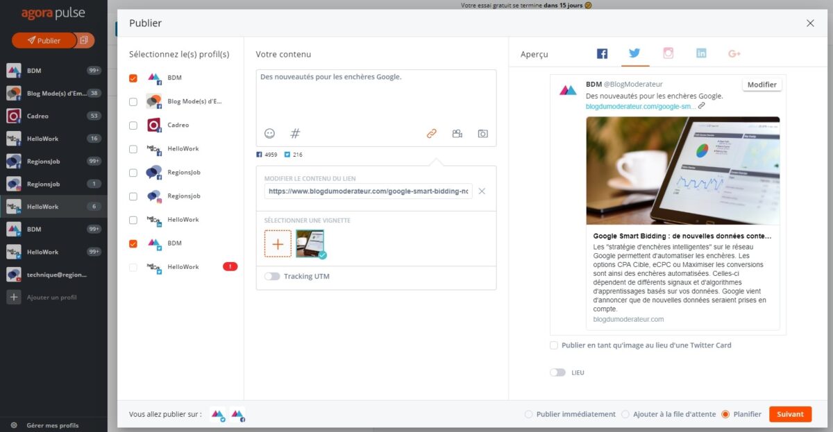The height and width of the screenshot is (432, 833).
Task: Switch preview to the Google+ tab
Action: [734, 53]
